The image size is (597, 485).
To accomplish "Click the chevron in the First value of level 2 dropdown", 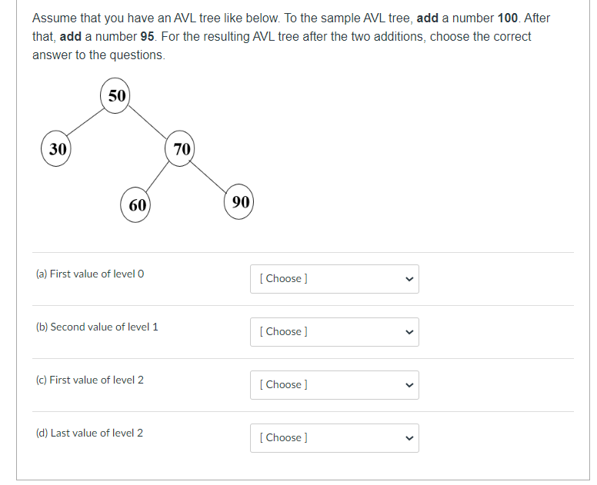I will pyautogui.click(x=409, y=385).
